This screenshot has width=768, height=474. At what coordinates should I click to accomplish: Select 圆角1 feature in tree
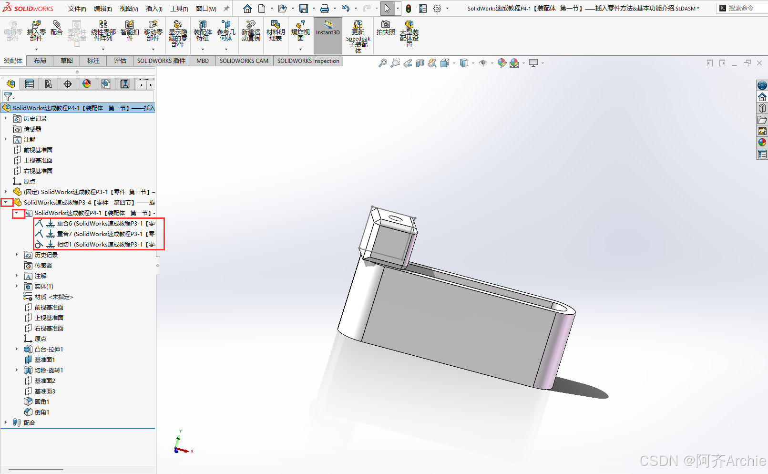point(37,402)
